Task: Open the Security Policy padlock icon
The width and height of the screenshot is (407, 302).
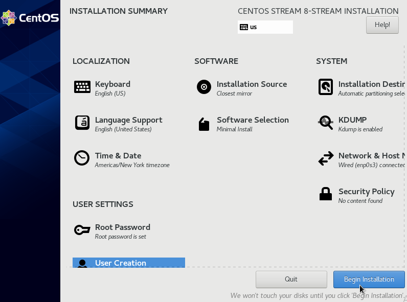Action: [326, 194]
